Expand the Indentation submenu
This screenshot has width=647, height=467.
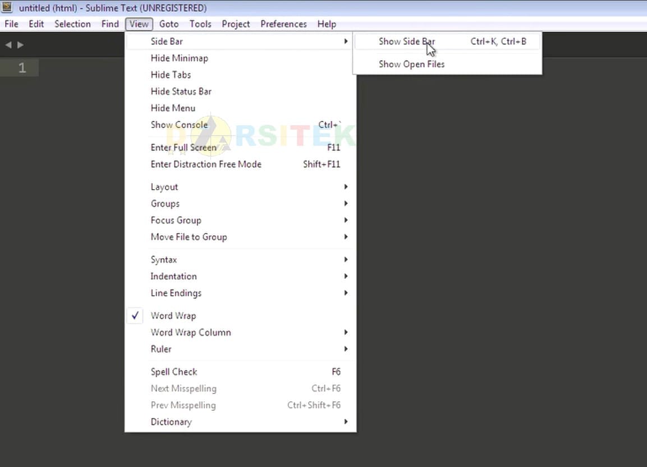click(x=241, y=276)
